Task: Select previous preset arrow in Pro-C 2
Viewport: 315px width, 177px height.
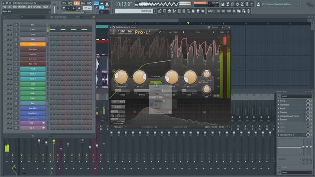Action: (183, 32)
